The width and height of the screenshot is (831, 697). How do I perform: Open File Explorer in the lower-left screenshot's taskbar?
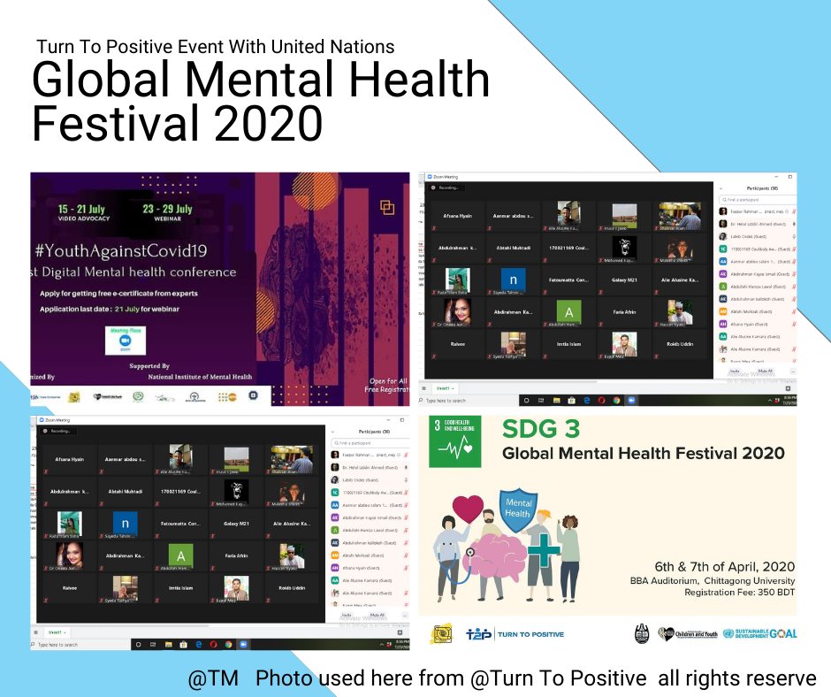169,645
